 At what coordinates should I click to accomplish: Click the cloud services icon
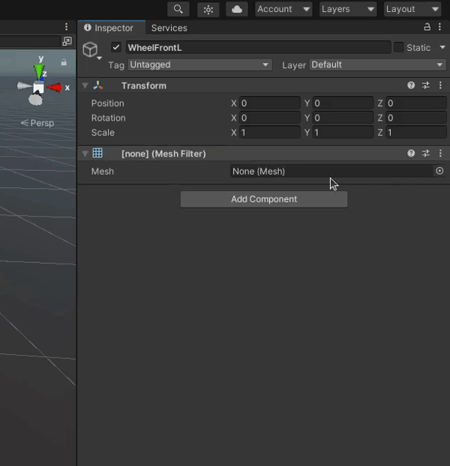pyautogui.click(x=238, y=9)
